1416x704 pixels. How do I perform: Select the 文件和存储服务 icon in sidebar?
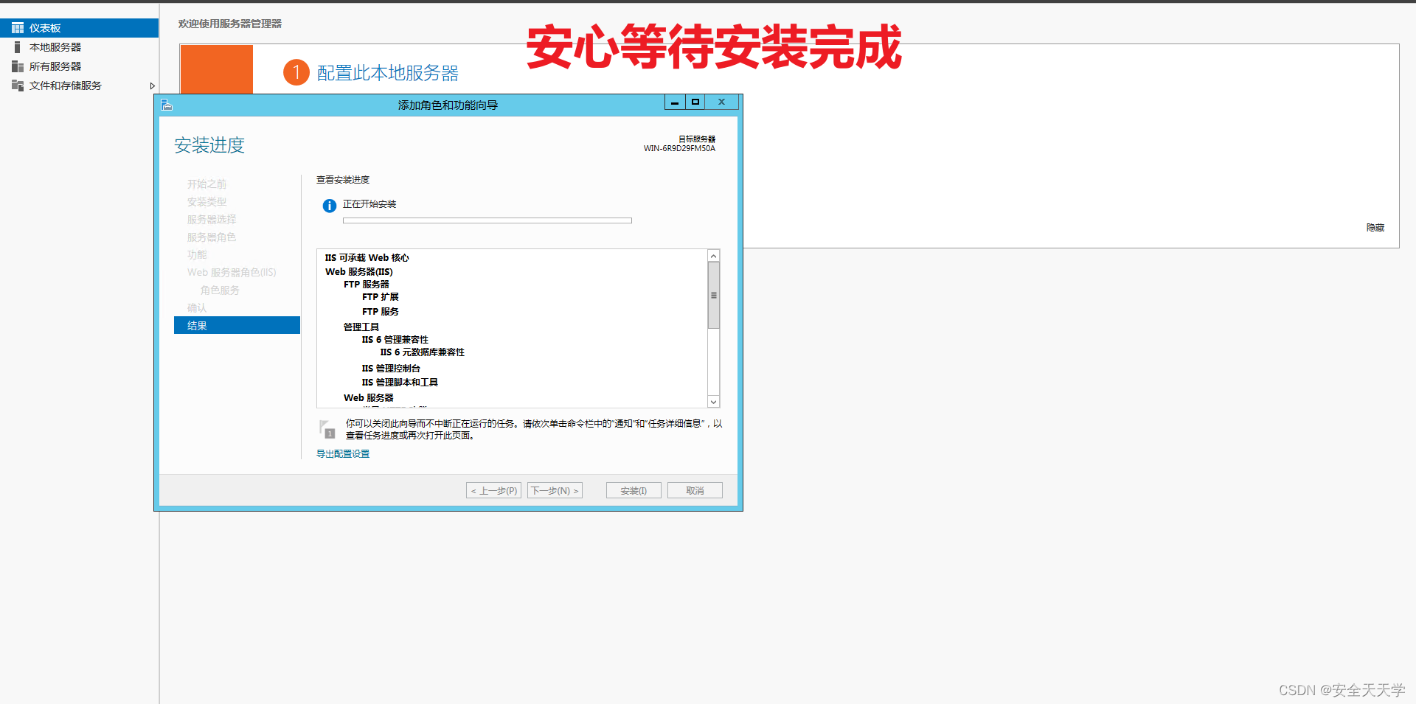pyautogui.click(x=18, y=86)
